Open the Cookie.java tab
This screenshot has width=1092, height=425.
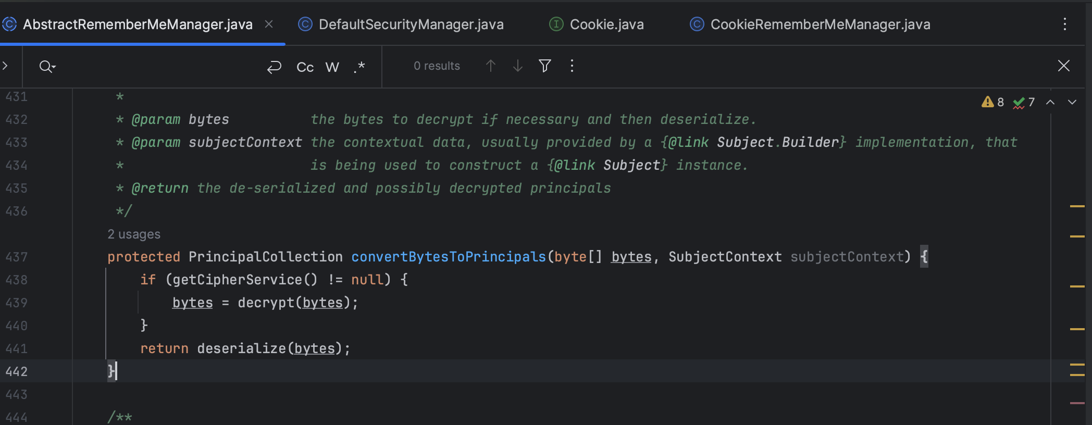597,24
